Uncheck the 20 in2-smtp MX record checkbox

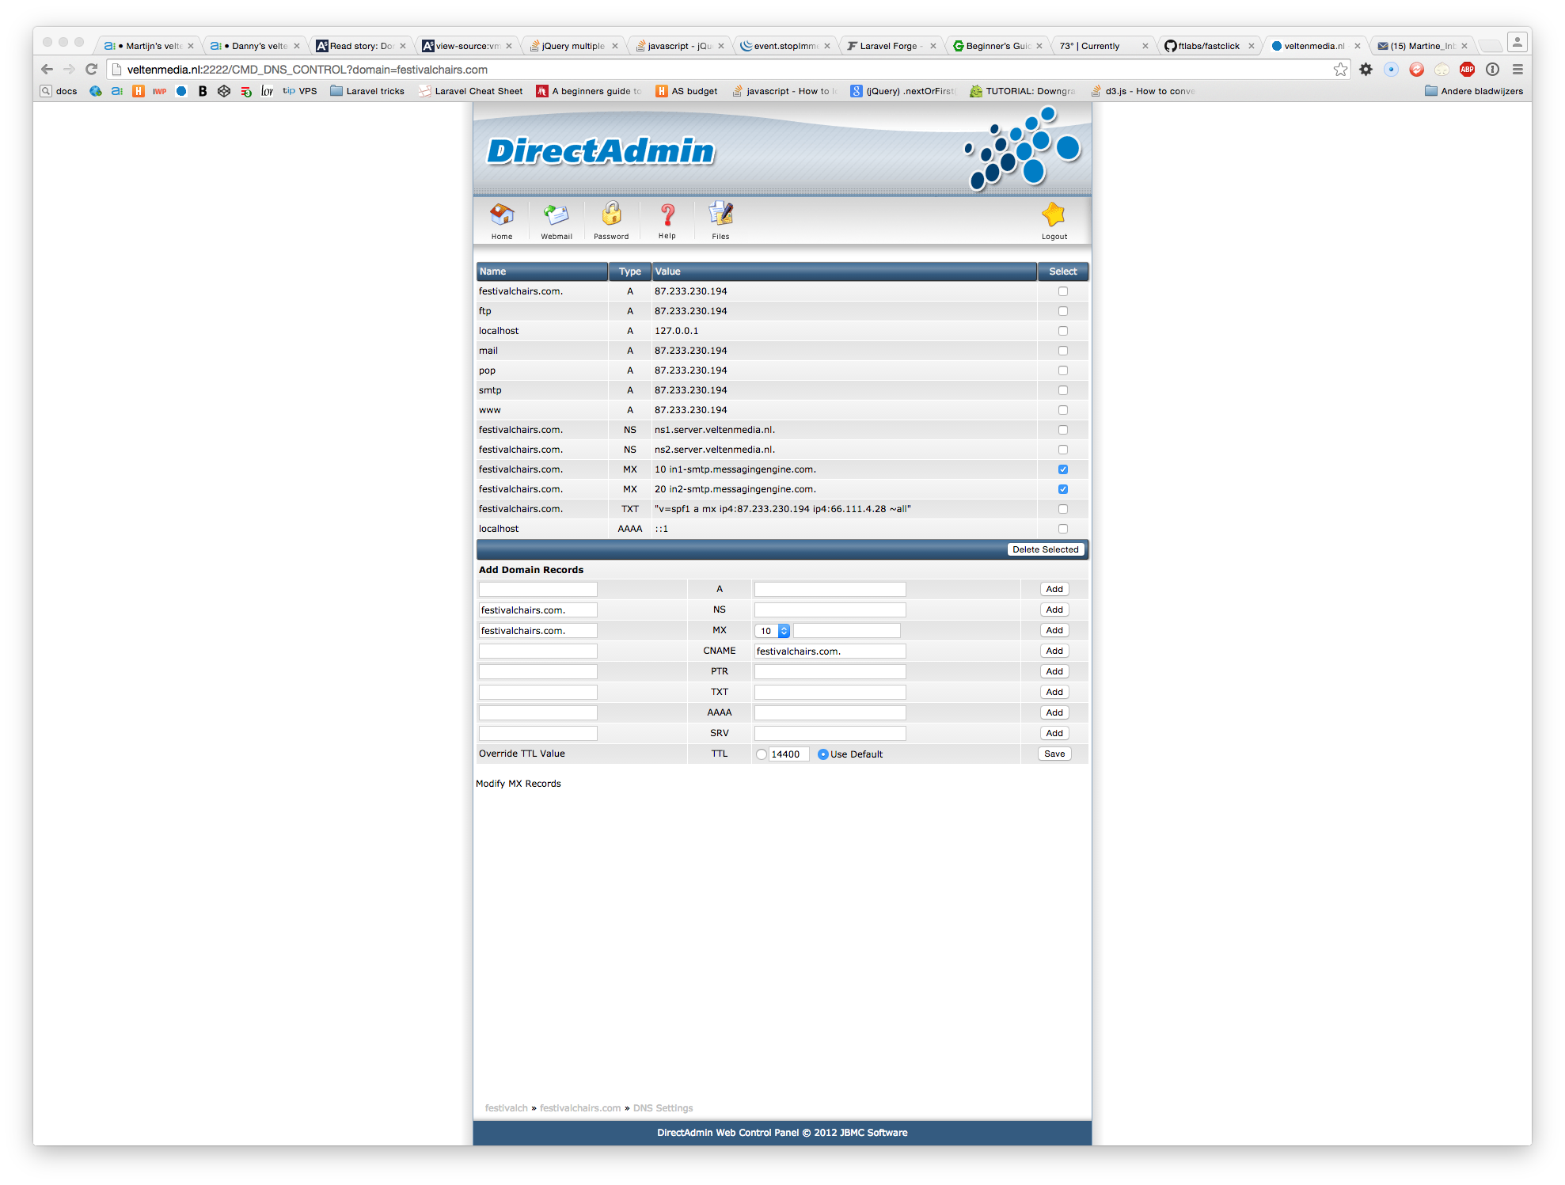click(x=1063, y=489)
